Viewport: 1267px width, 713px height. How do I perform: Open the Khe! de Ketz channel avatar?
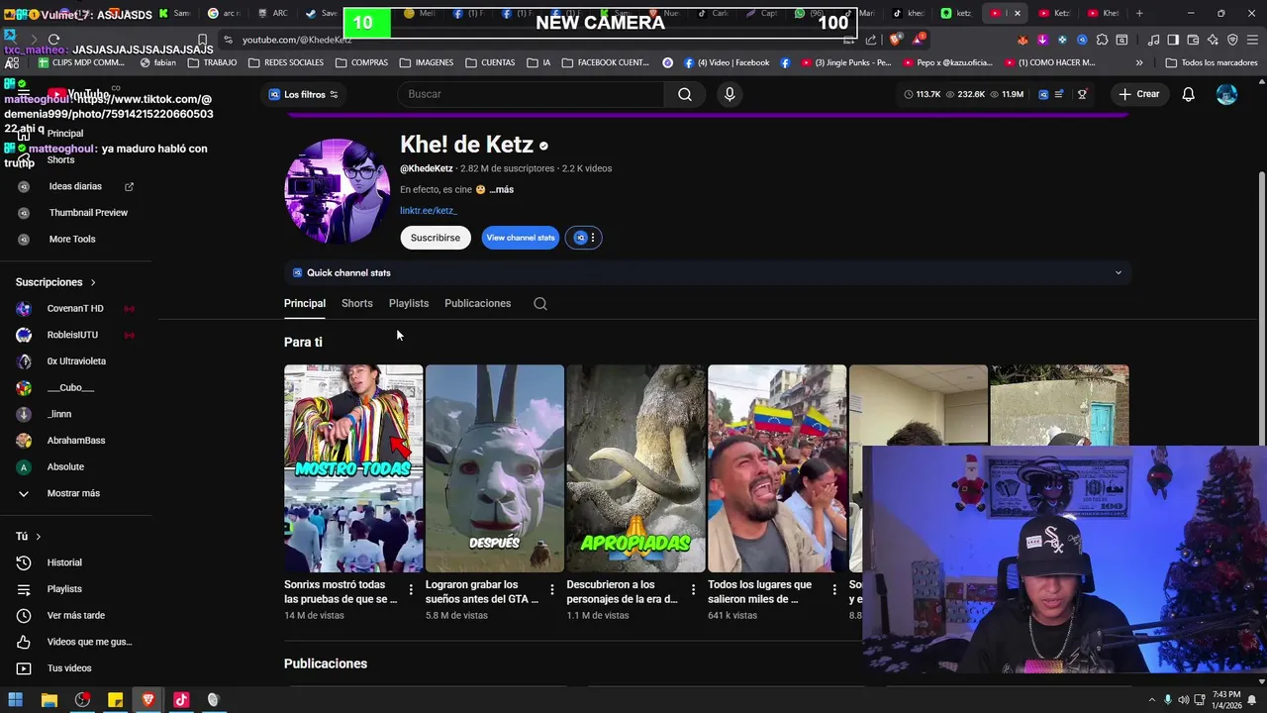pyautogui.click(x=338, y=191)
